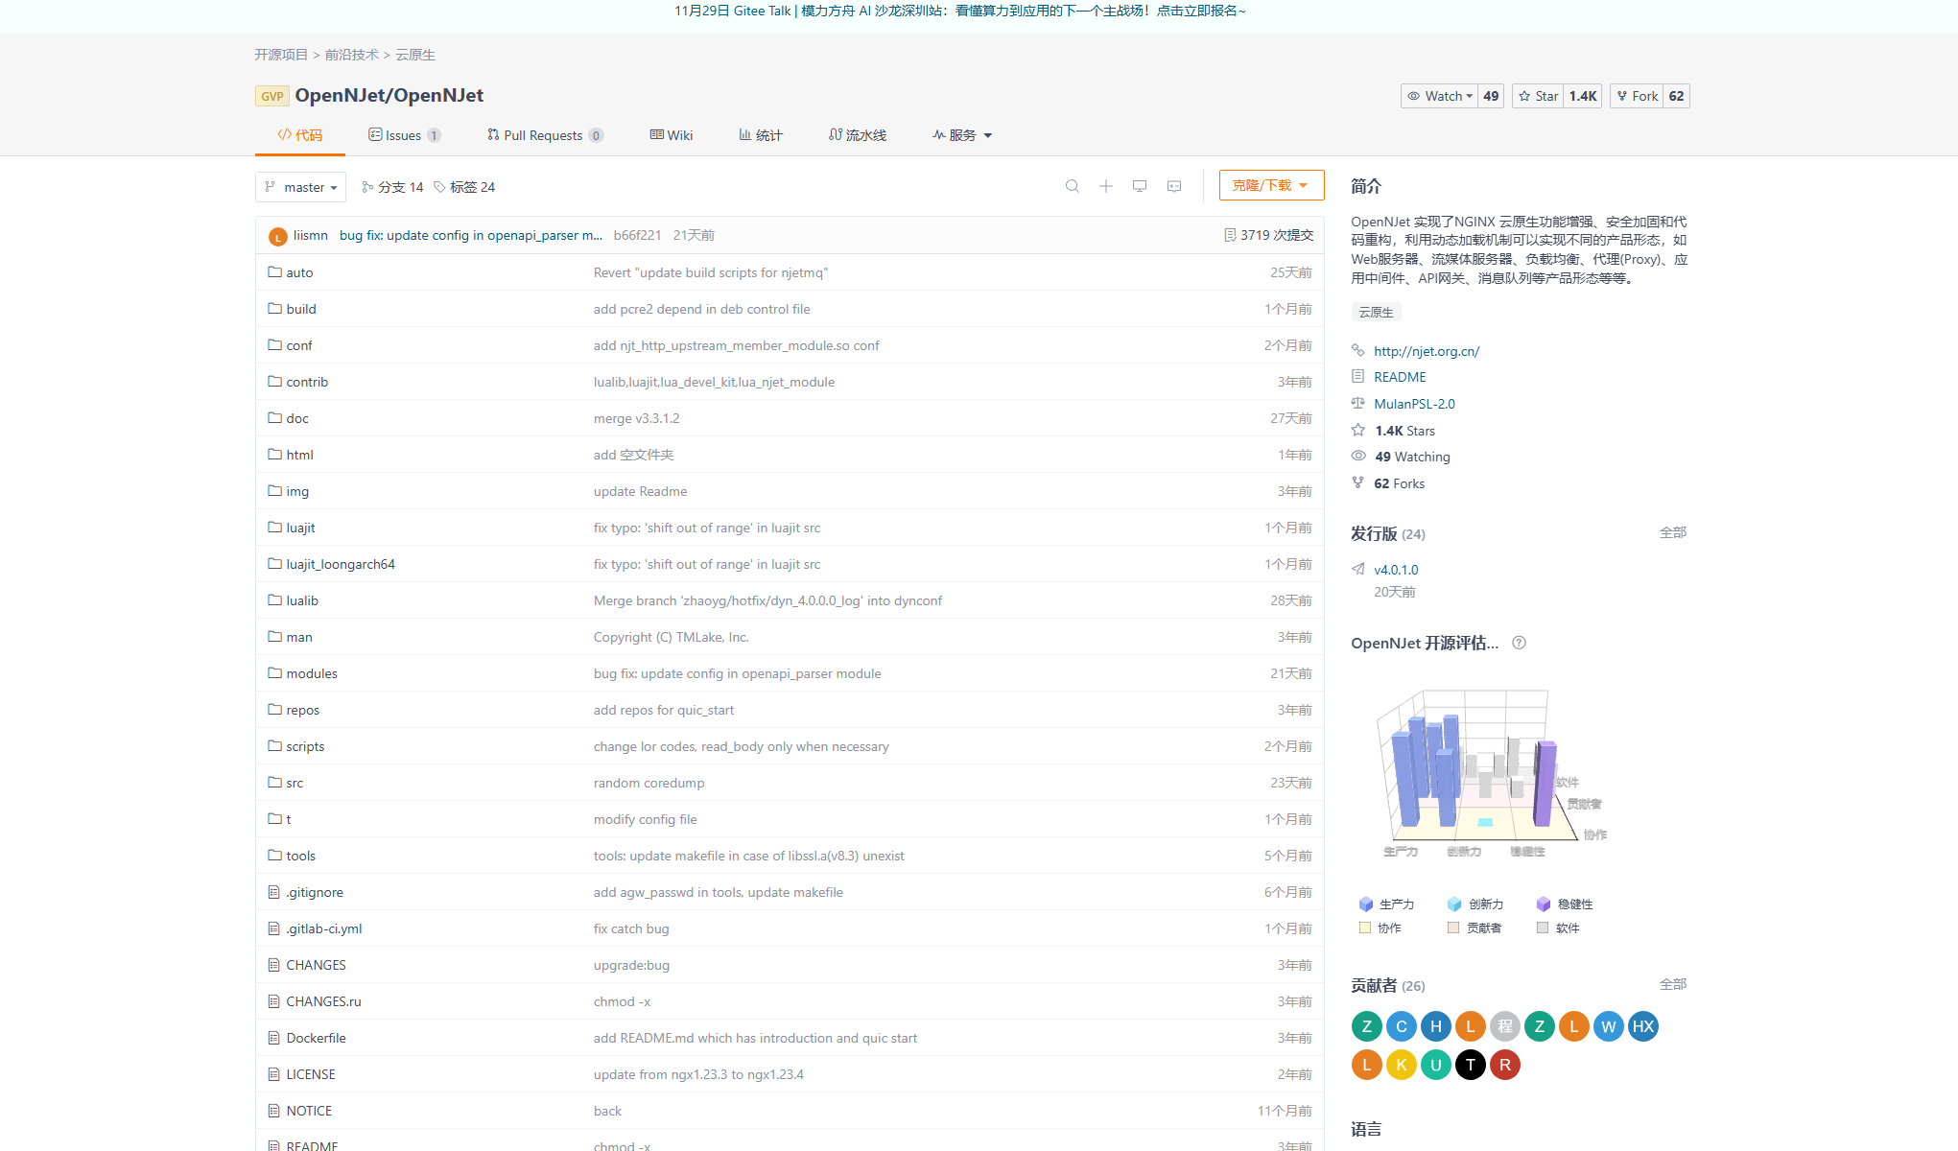Click the search files magnifier icon
The height and width of the screenshot is (1151, 1958).
1072,186
